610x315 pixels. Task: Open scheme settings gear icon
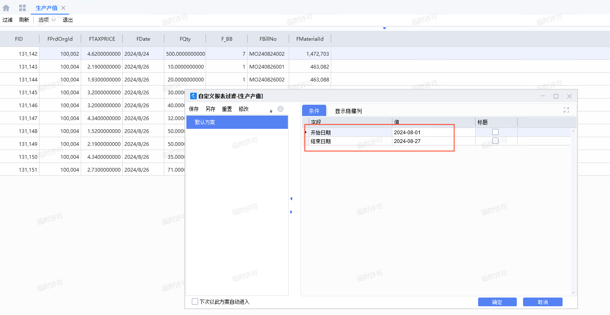(x=280, y=109)
